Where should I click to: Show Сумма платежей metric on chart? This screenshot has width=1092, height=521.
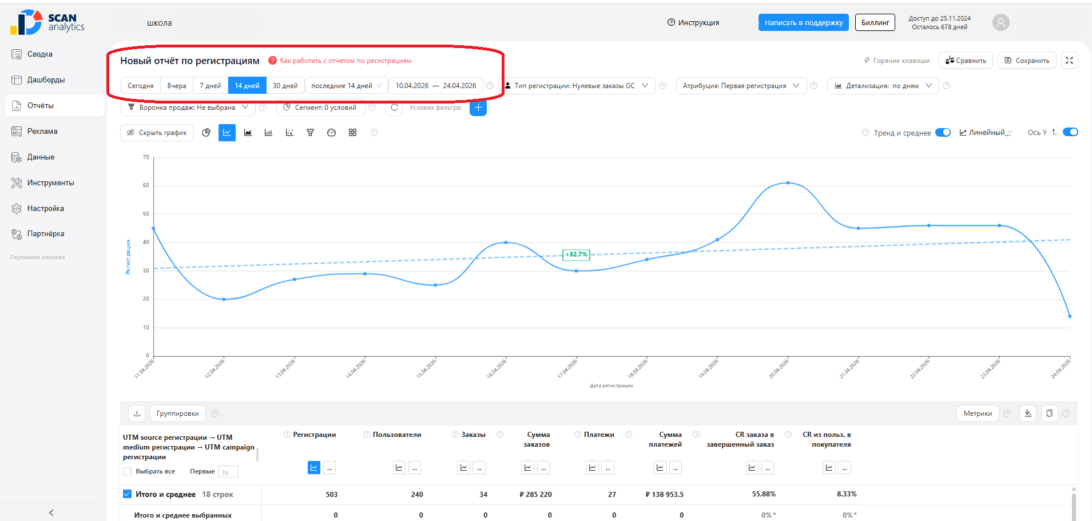[660, 468]
